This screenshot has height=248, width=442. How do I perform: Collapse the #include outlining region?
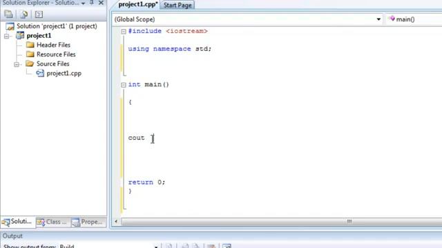coord(124,31)
